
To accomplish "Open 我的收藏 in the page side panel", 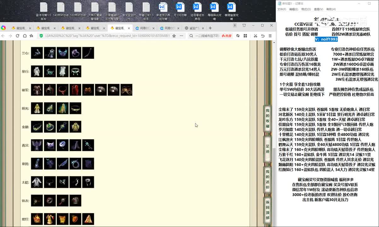I will pyautogui.click(x=267, y=118).
